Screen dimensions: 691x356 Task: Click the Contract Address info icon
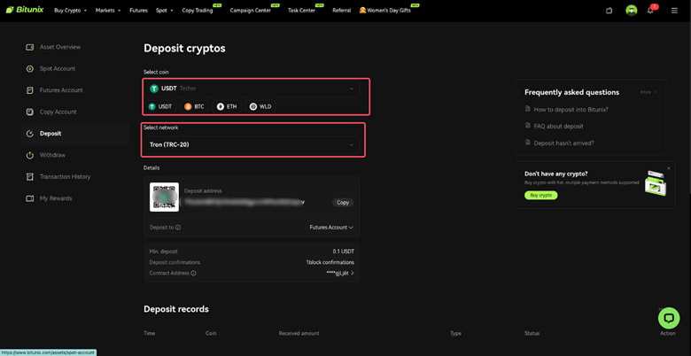[194, 274]
